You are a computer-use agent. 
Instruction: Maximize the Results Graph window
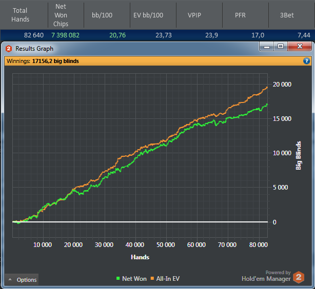pyautogui.click(x=281, y=47)
